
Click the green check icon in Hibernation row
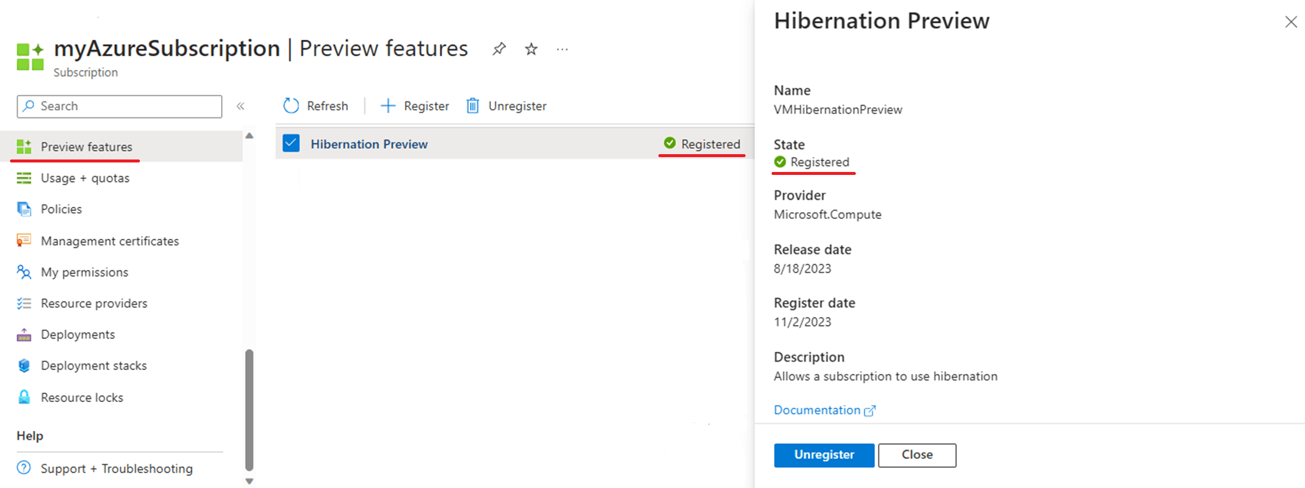[670, 143]
